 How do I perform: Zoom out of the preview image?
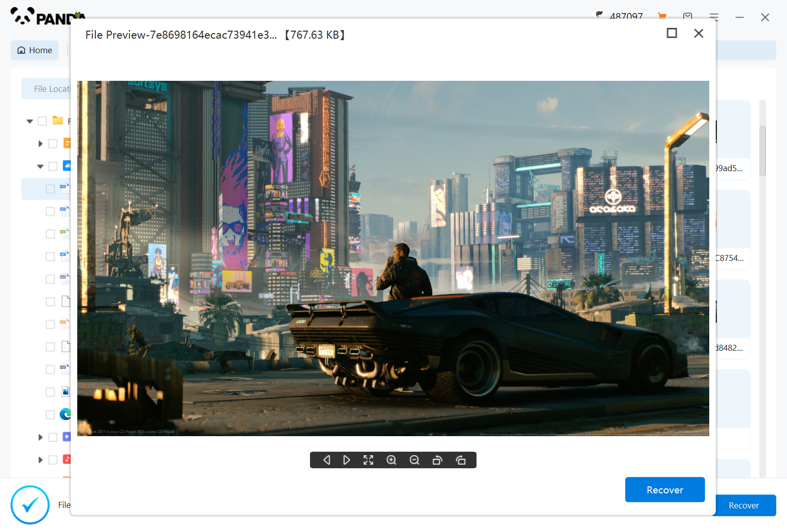(414, 460)
